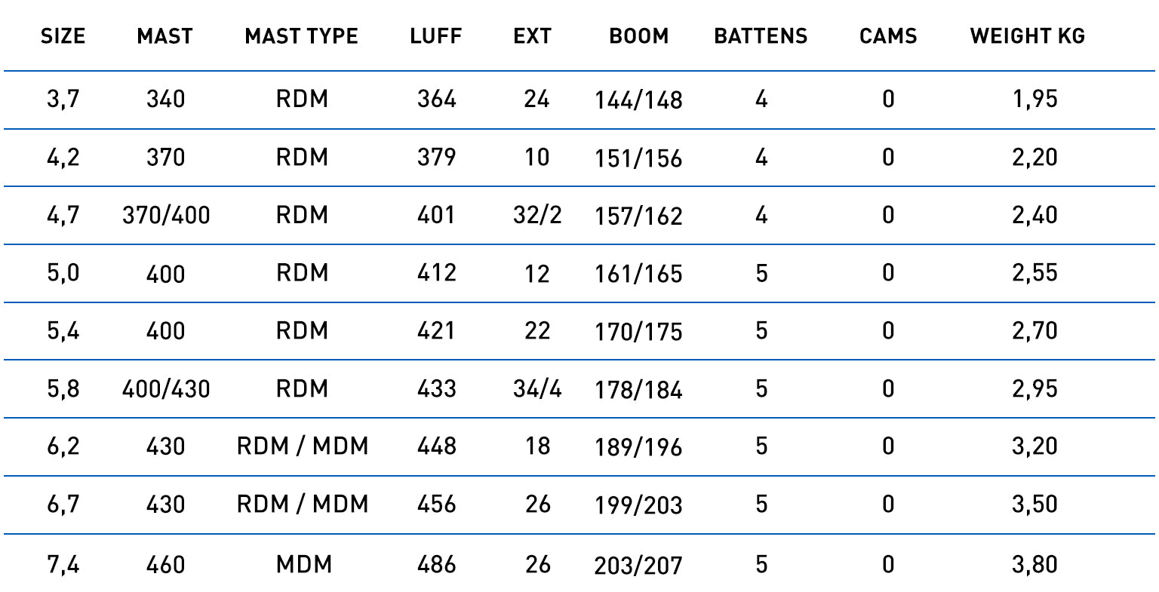Select the 400/430 mast value

tap(166, 389)
